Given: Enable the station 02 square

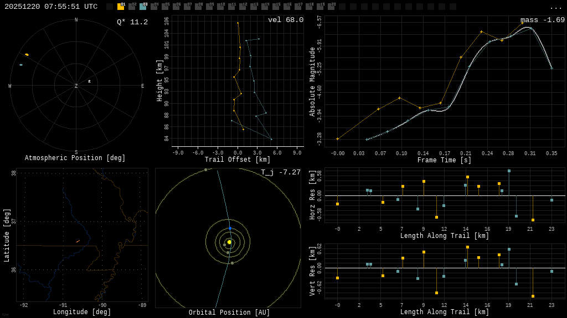Looking at the screenshot, I should coord(132,7).
